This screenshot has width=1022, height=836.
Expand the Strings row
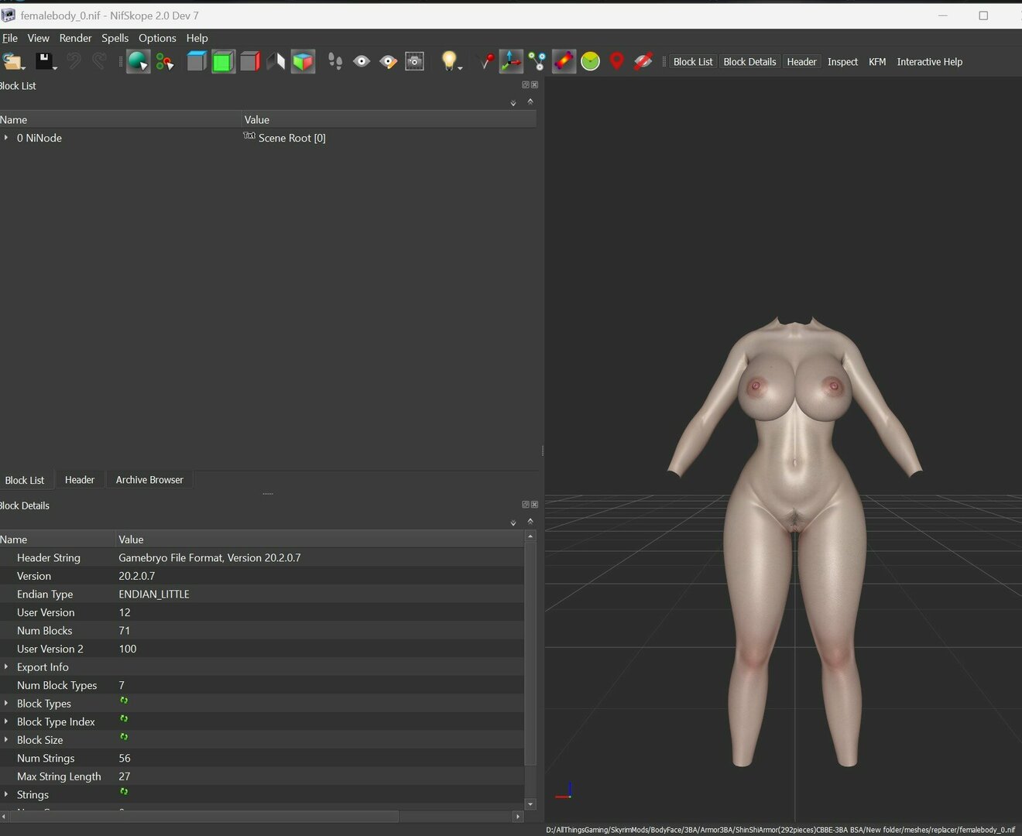(x=6, y=794)
